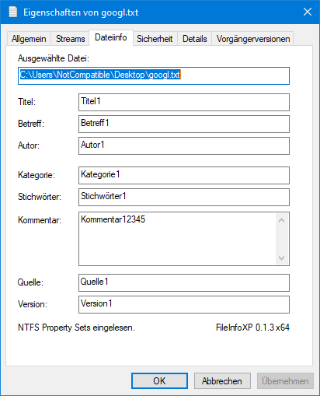Switch to the Details tab
Screen dimensions: 320x396
point(194,39)
